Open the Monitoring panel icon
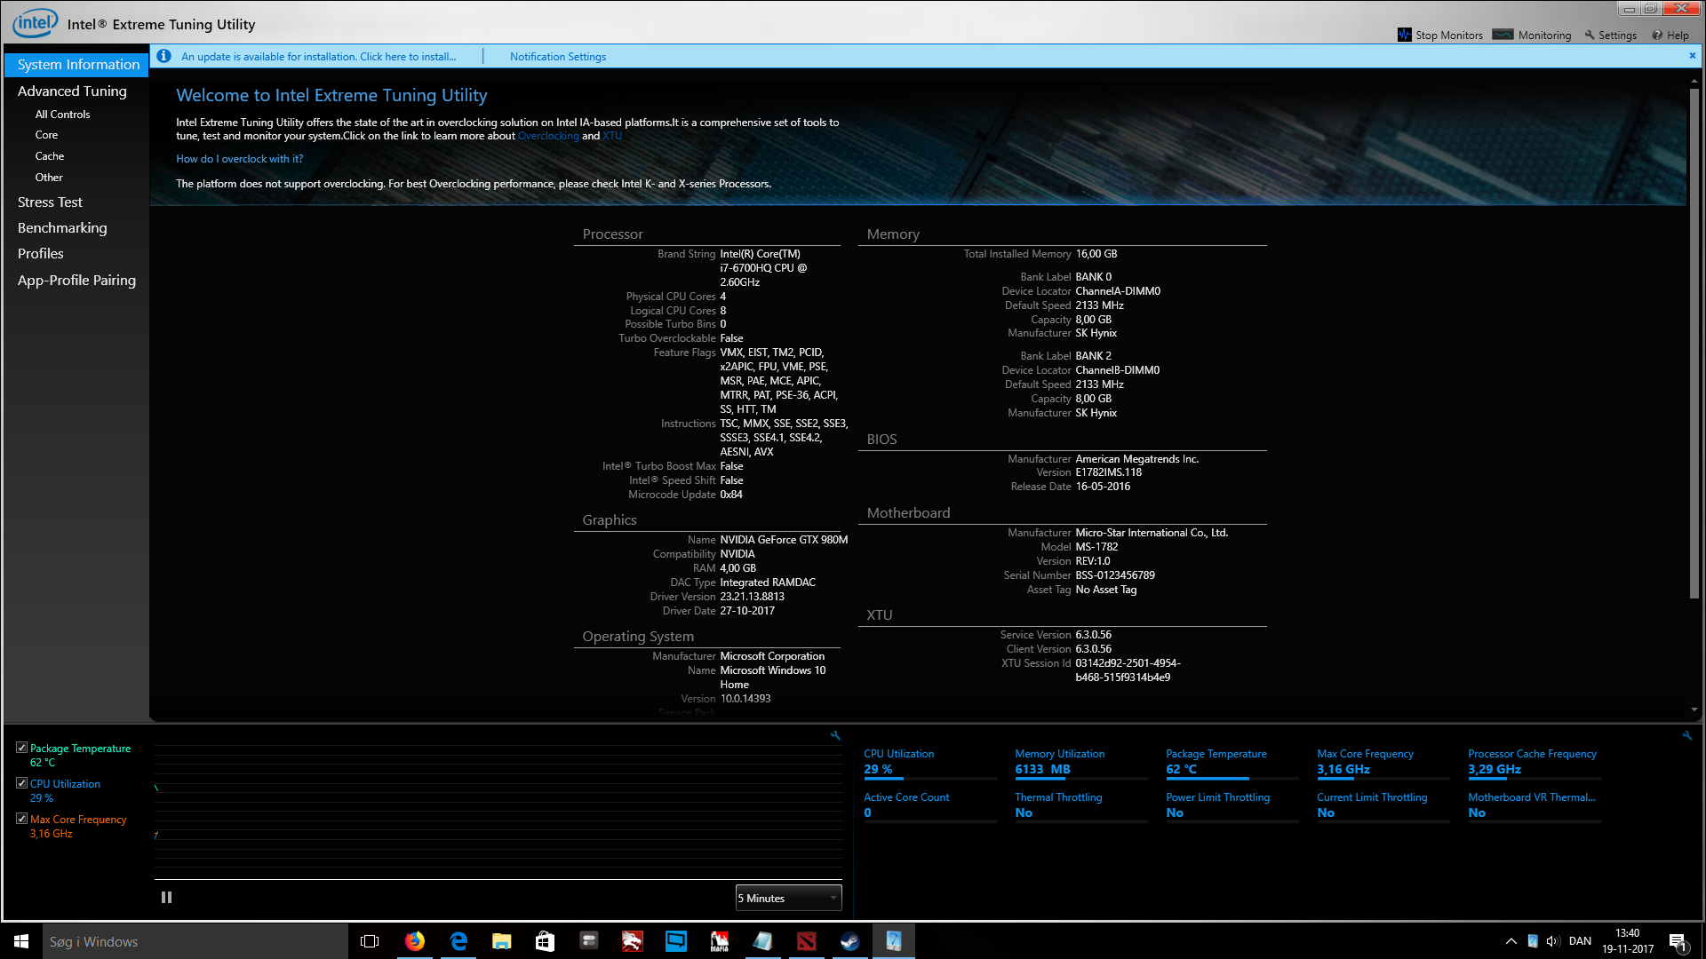The image size is (1706, 959). [1503, 35]
